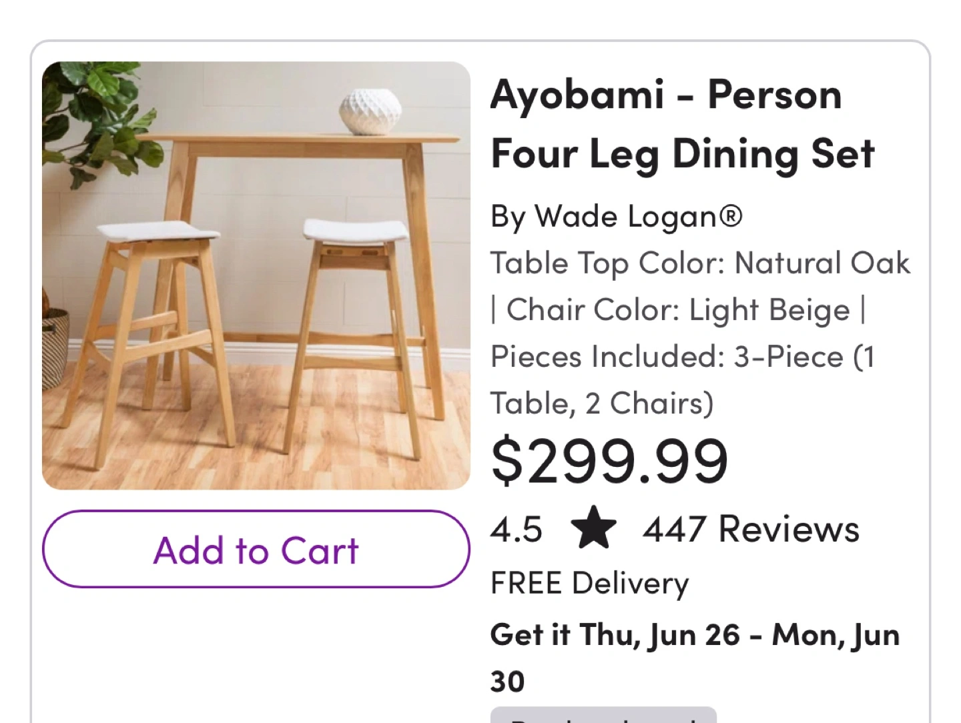Click the black star rating icon
The image size is (961, 723).
pos(594,528)
